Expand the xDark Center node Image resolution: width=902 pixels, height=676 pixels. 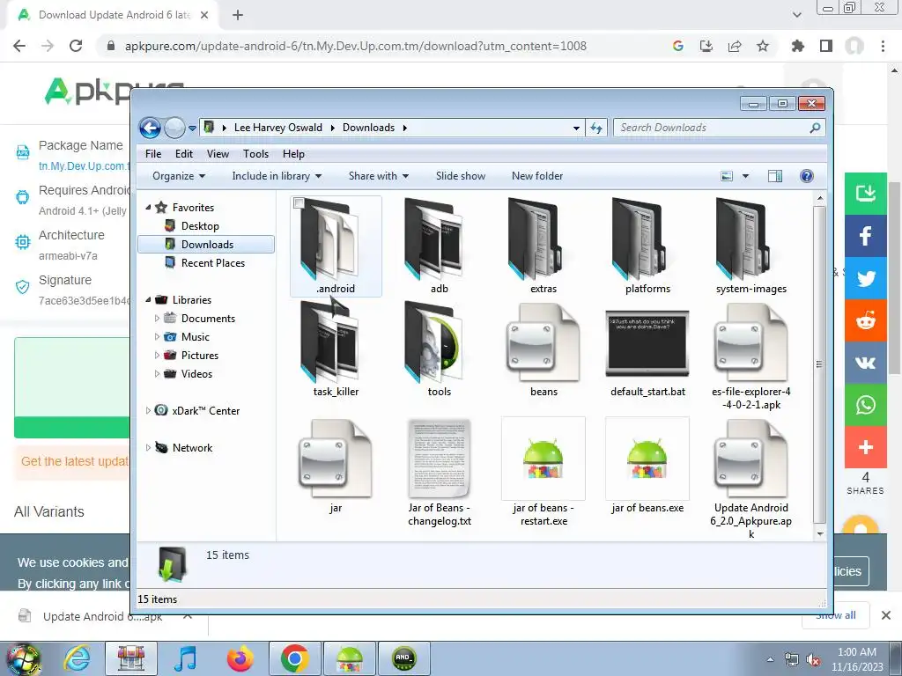(148, 410)
